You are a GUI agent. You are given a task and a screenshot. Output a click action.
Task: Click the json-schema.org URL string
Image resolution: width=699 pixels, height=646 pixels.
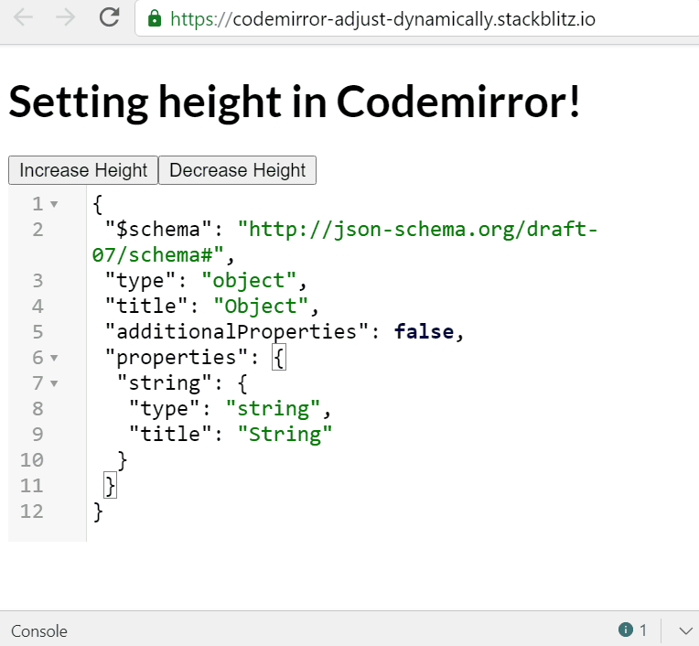pos(417,229)
